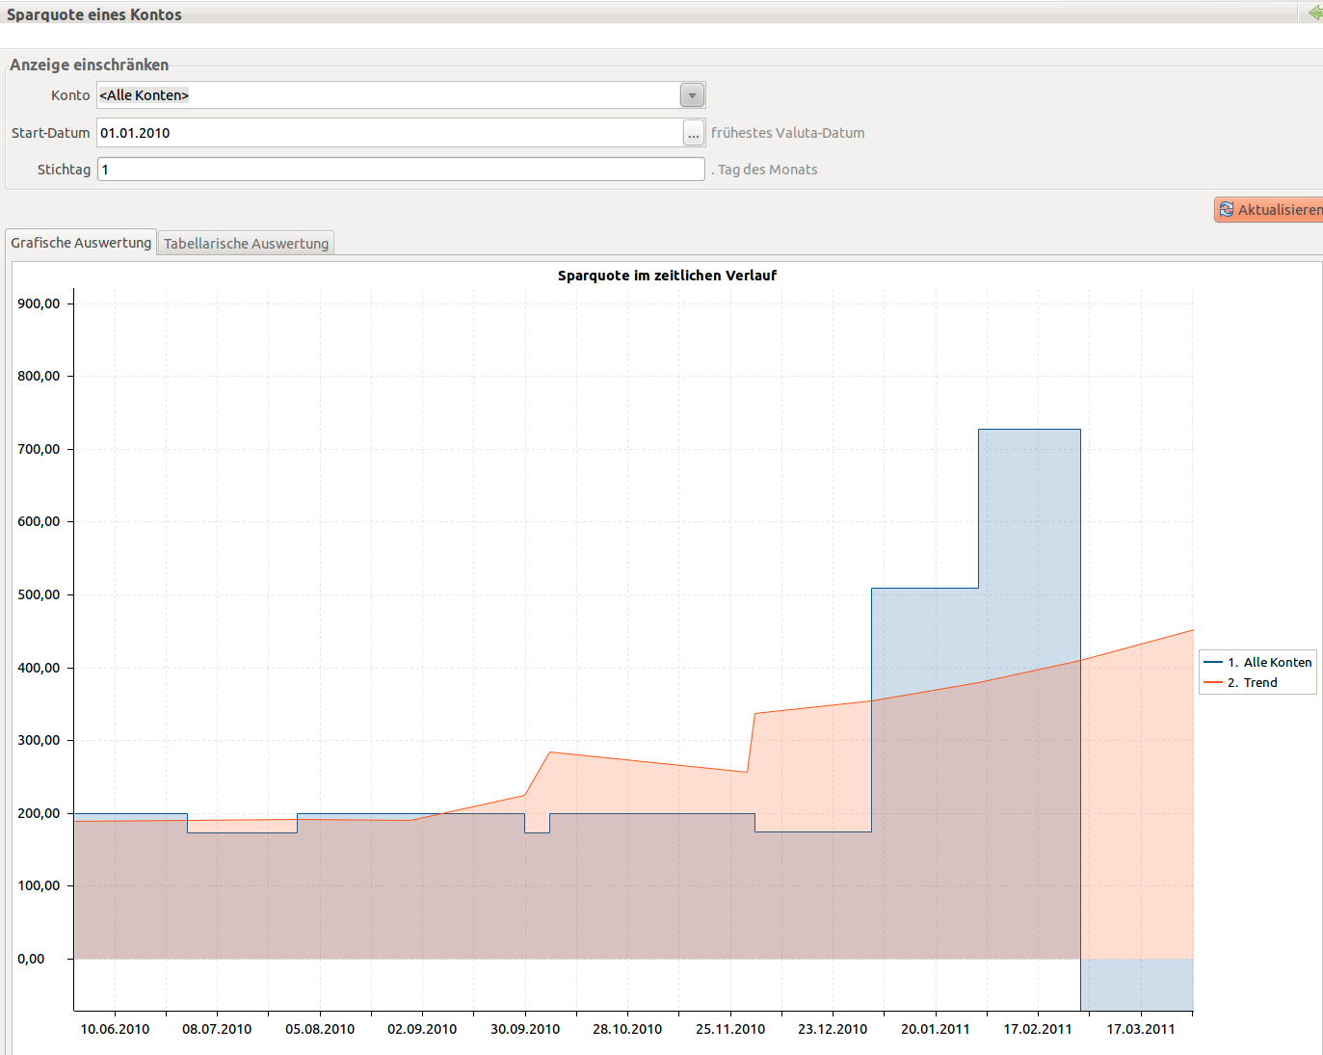The image size is (1323, 1055).
Task: Click the y-axis value 800,00
Action: [39, 376]
